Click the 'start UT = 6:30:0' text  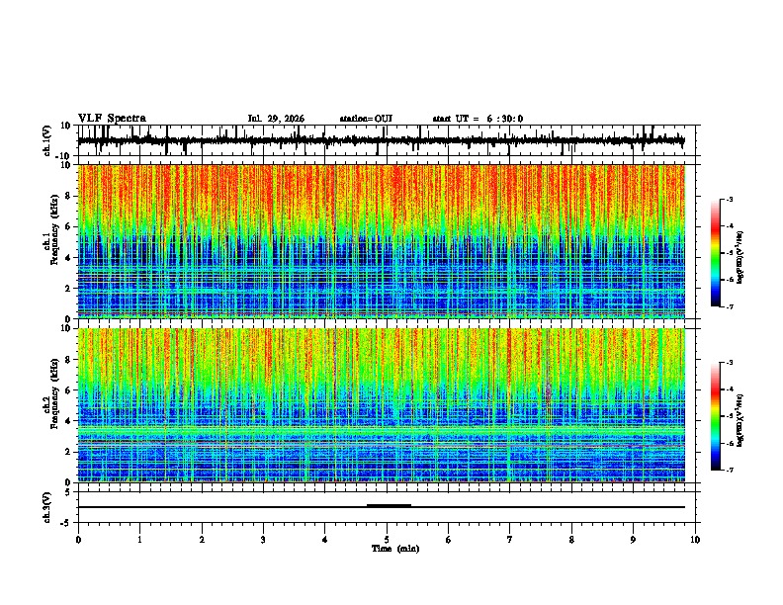[478, 119]
